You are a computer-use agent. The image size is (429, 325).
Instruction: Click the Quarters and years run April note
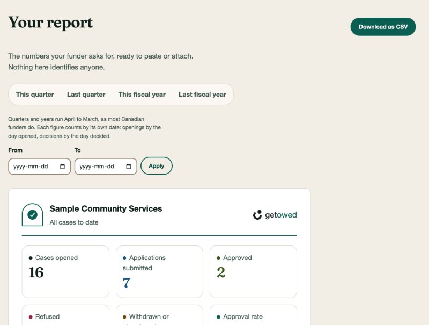click(x=85, y=127)
